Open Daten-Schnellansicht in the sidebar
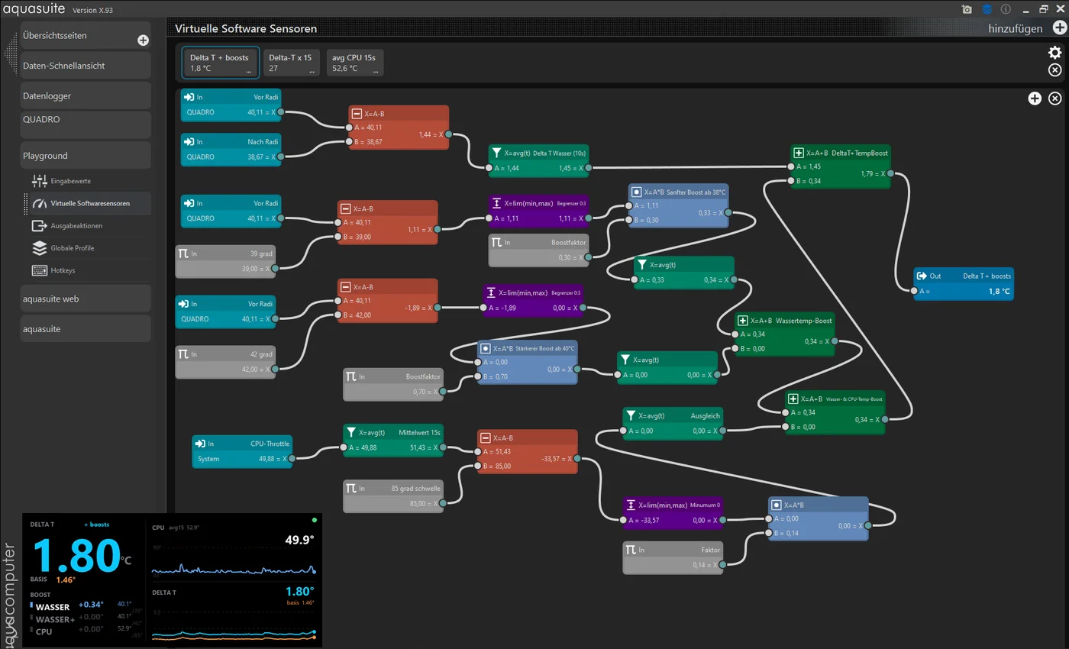 [x=86, y=66]
